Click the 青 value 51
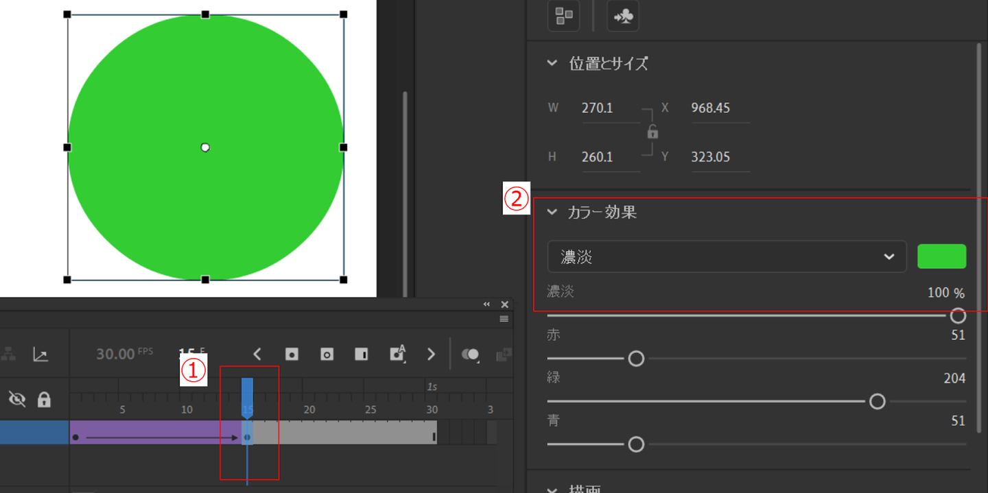This screenshot has height=493, width=988. tap(958, 420)
